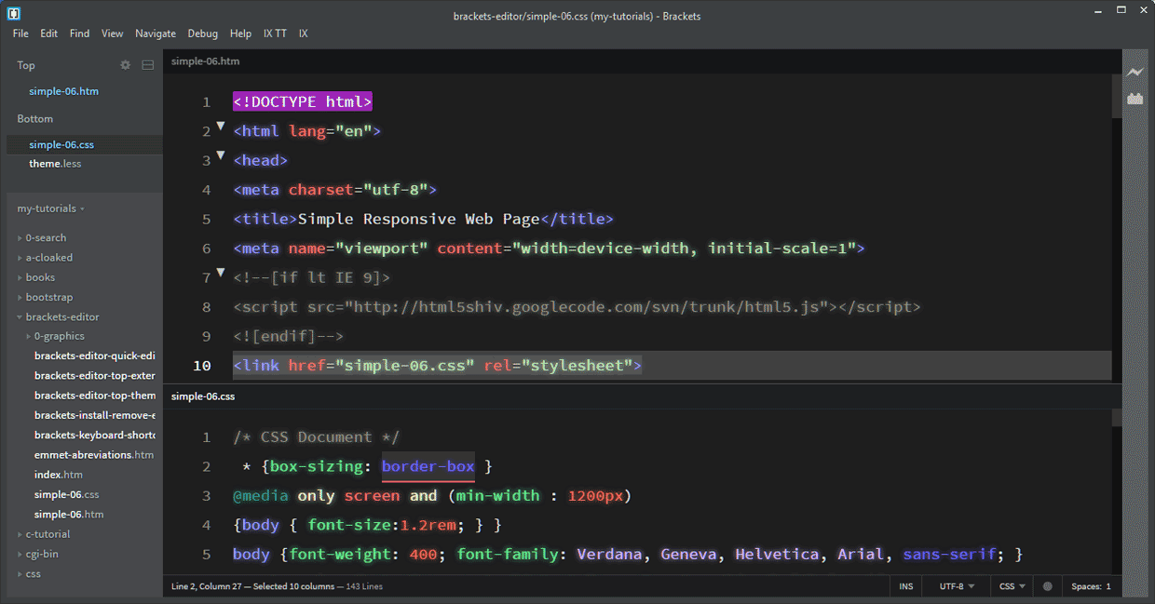Open the Edit menu

49,34
